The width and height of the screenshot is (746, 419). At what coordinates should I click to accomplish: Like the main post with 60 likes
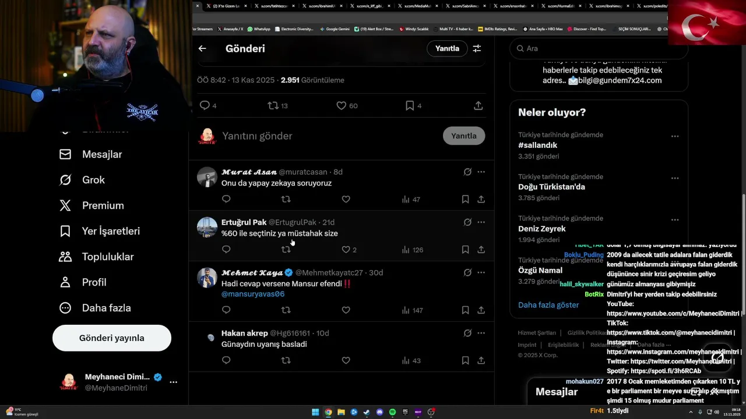click(x=347, y=105)
